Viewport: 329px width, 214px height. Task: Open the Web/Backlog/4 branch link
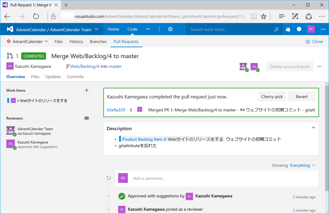click(85, 67)
